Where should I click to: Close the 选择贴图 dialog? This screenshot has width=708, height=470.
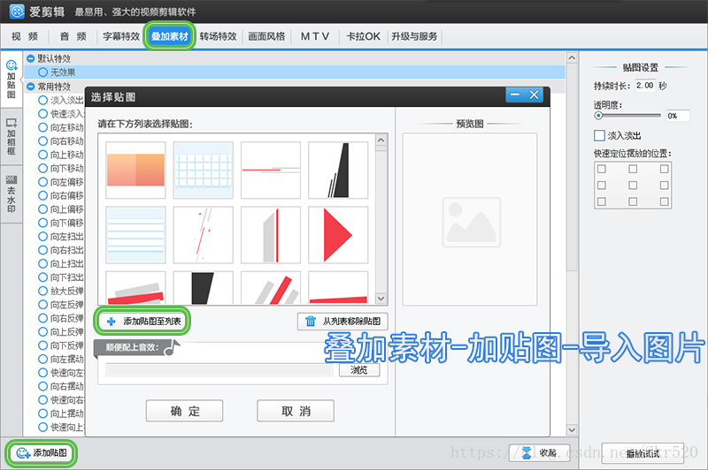click(535, 95)
